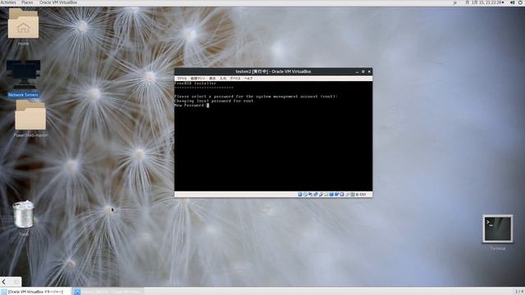Click the optical drive status icon
This screenshot has width=525, height=295.
[305, 194]
